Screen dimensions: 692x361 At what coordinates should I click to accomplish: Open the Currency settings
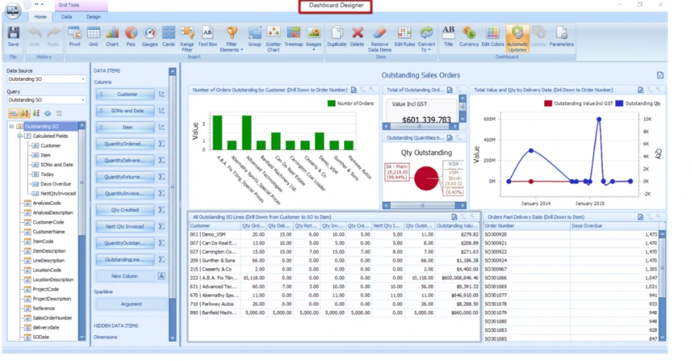469,36
